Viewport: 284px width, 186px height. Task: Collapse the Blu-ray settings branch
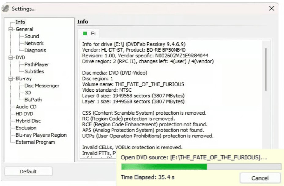click(x=11, y=78)
